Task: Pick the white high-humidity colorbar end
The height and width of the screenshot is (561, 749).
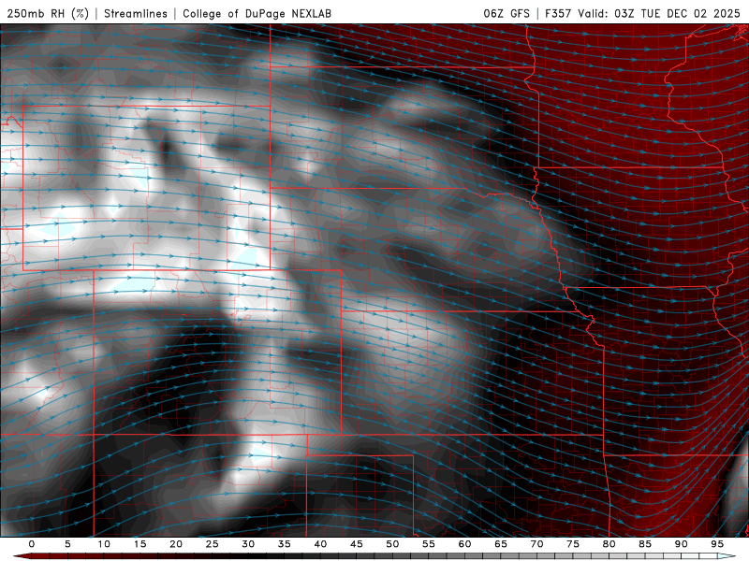Action: click(727, 556)
